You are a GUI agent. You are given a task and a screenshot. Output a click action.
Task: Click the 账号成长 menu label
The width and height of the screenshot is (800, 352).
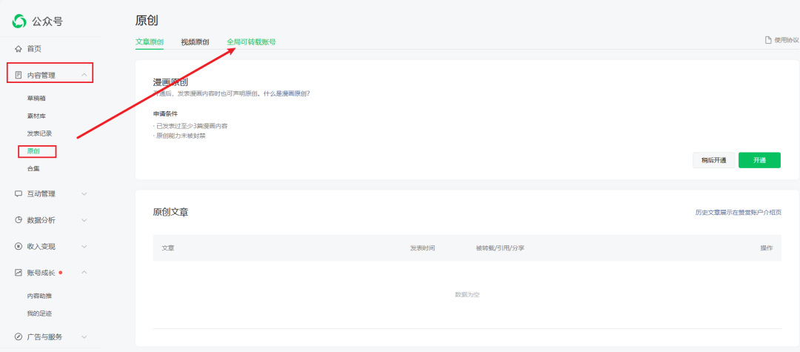coord(41,273)
